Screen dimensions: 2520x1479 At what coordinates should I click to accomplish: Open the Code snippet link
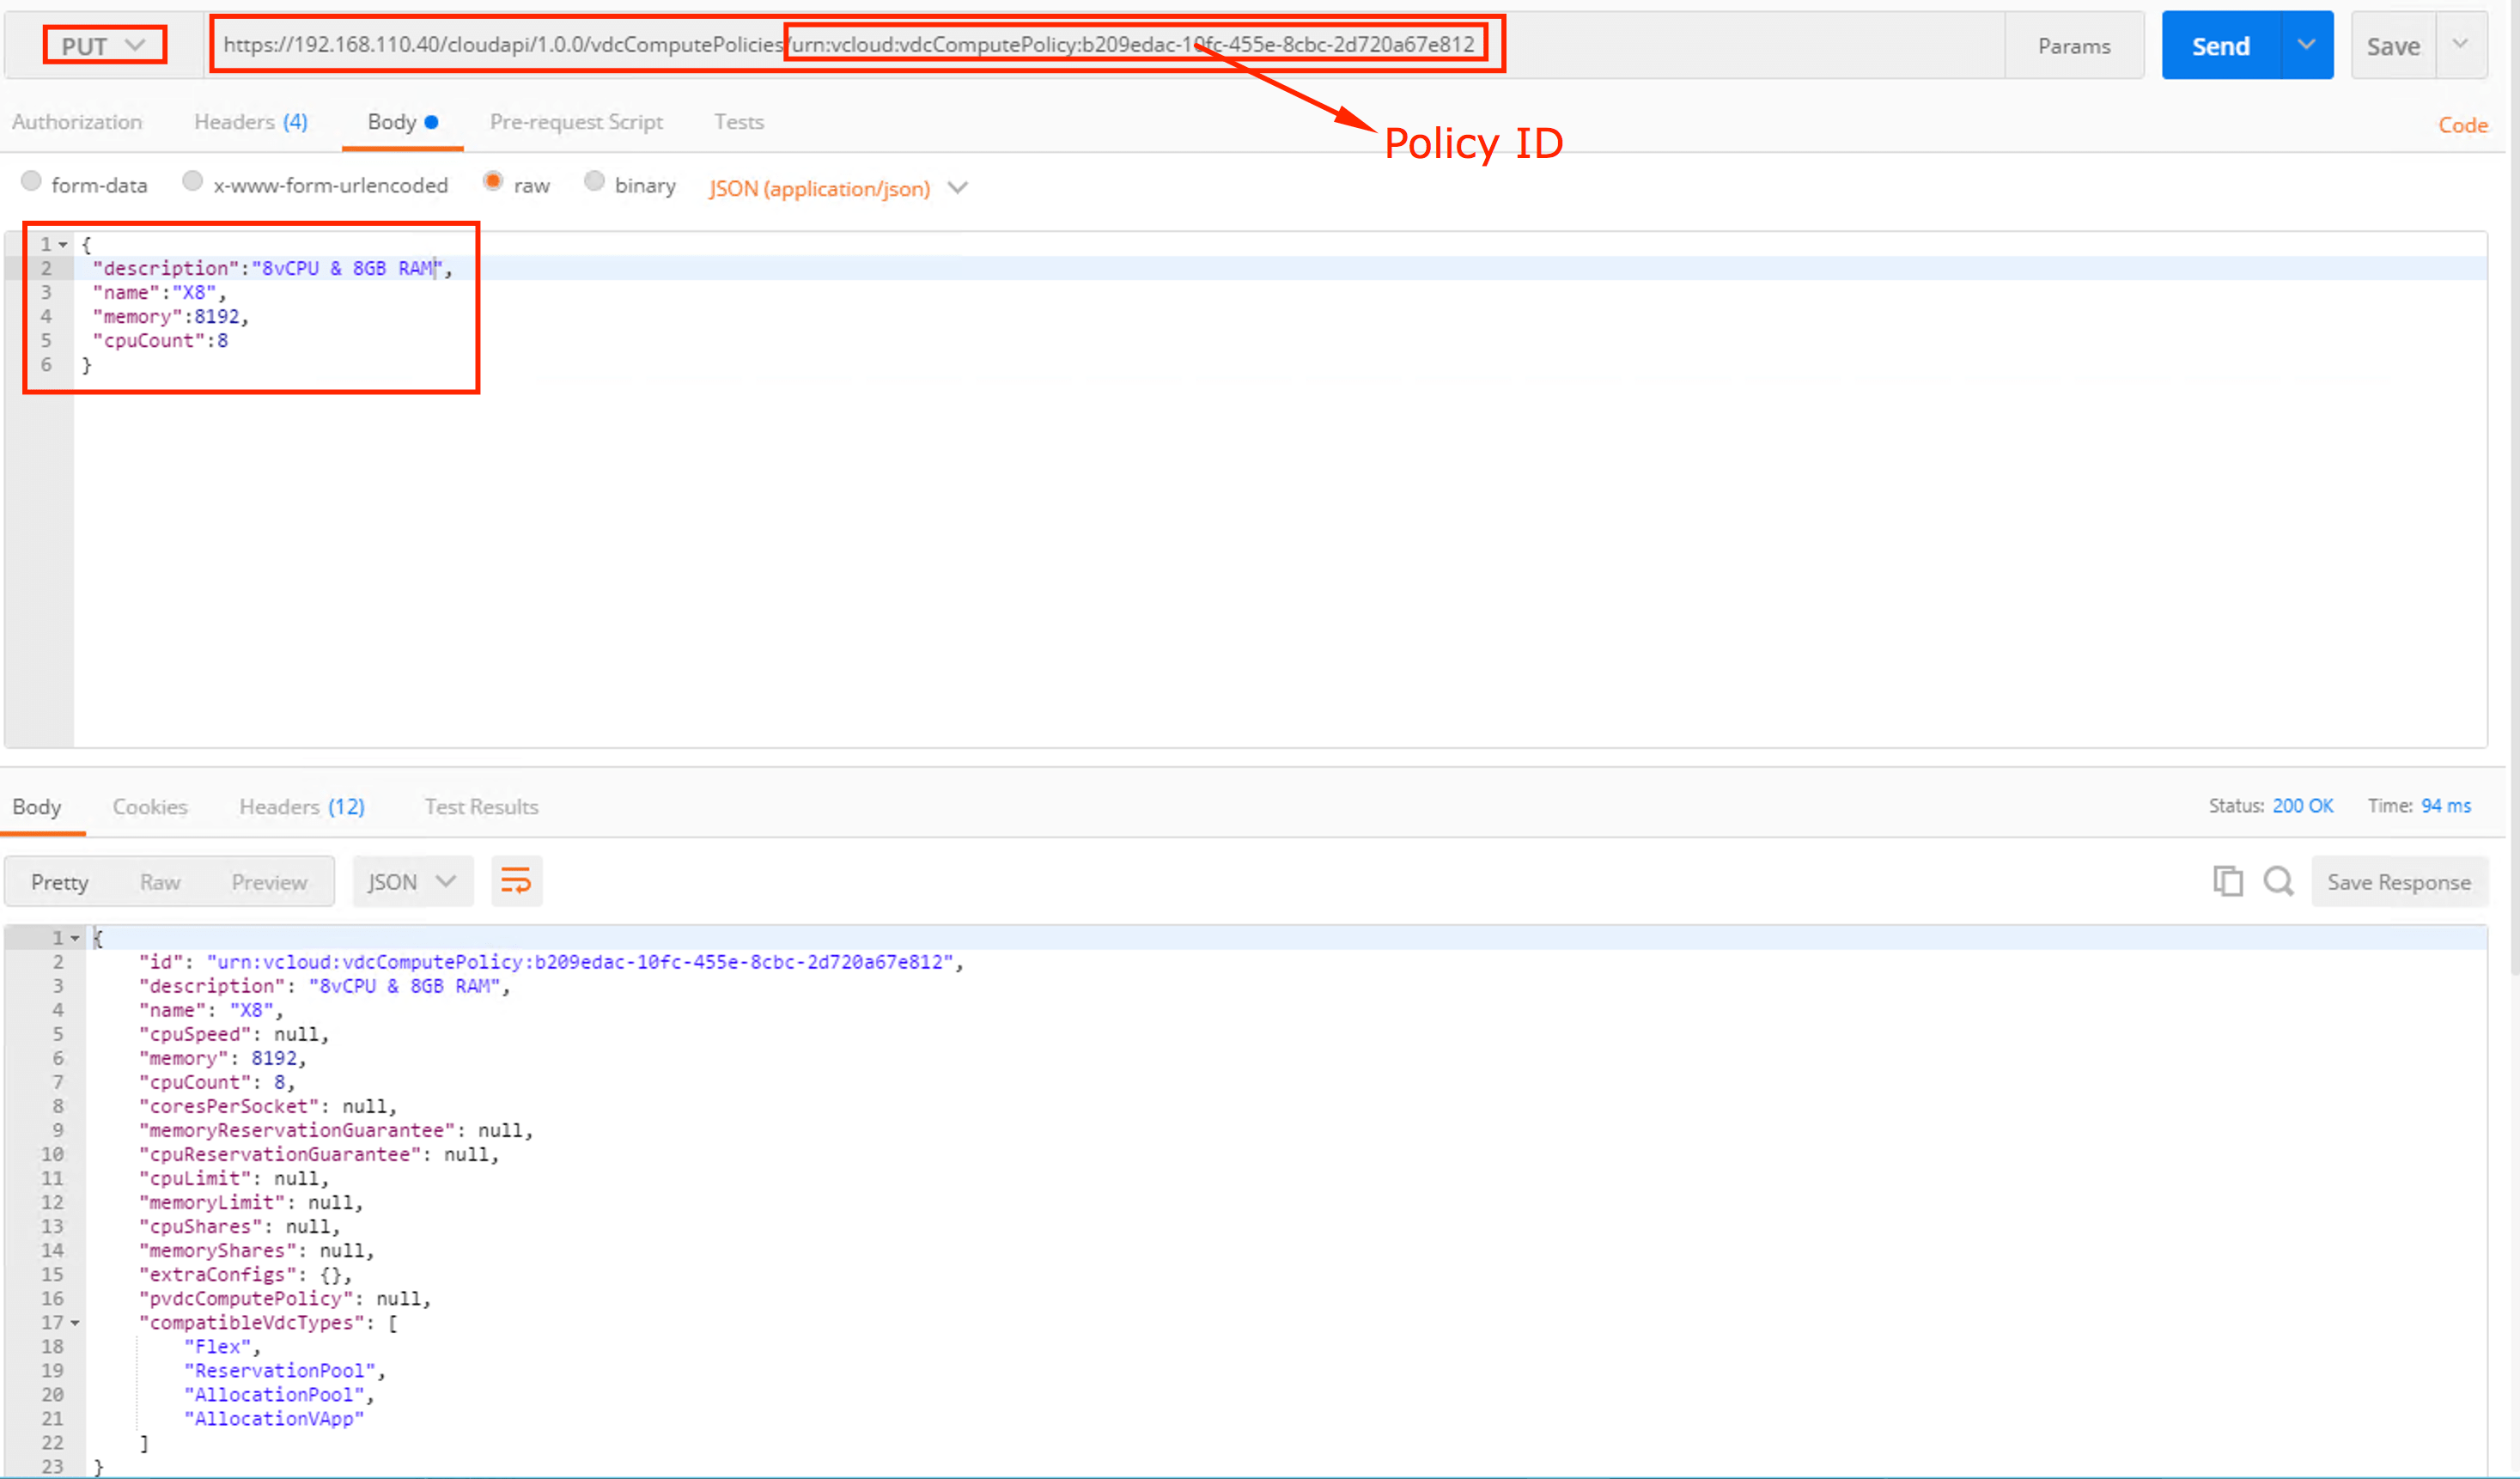2462,125
